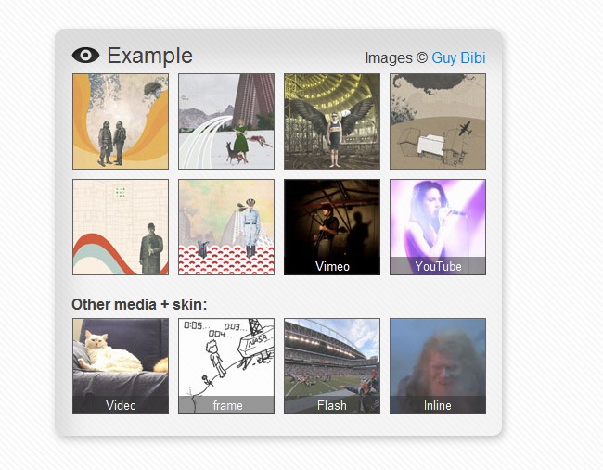The height and width of the screenshot is (470, 603).
Task: Open thumbnail with airplane over boxes
Action: pyautogui.click(x=438, y=121)
